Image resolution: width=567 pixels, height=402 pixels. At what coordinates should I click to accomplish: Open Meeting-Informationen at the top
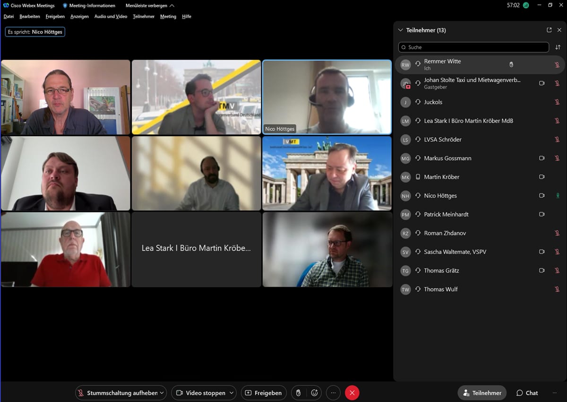pyautogui.click(x=89, y=6)
